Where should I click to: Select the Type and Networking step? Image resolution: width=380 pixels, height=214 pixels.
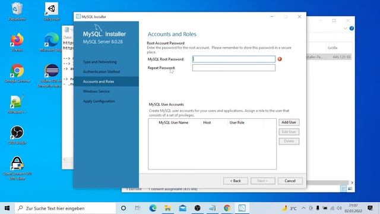100,62
